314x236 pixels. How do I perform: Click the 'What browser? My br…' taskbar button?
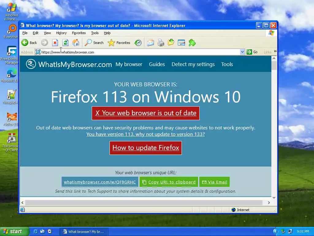84,232
